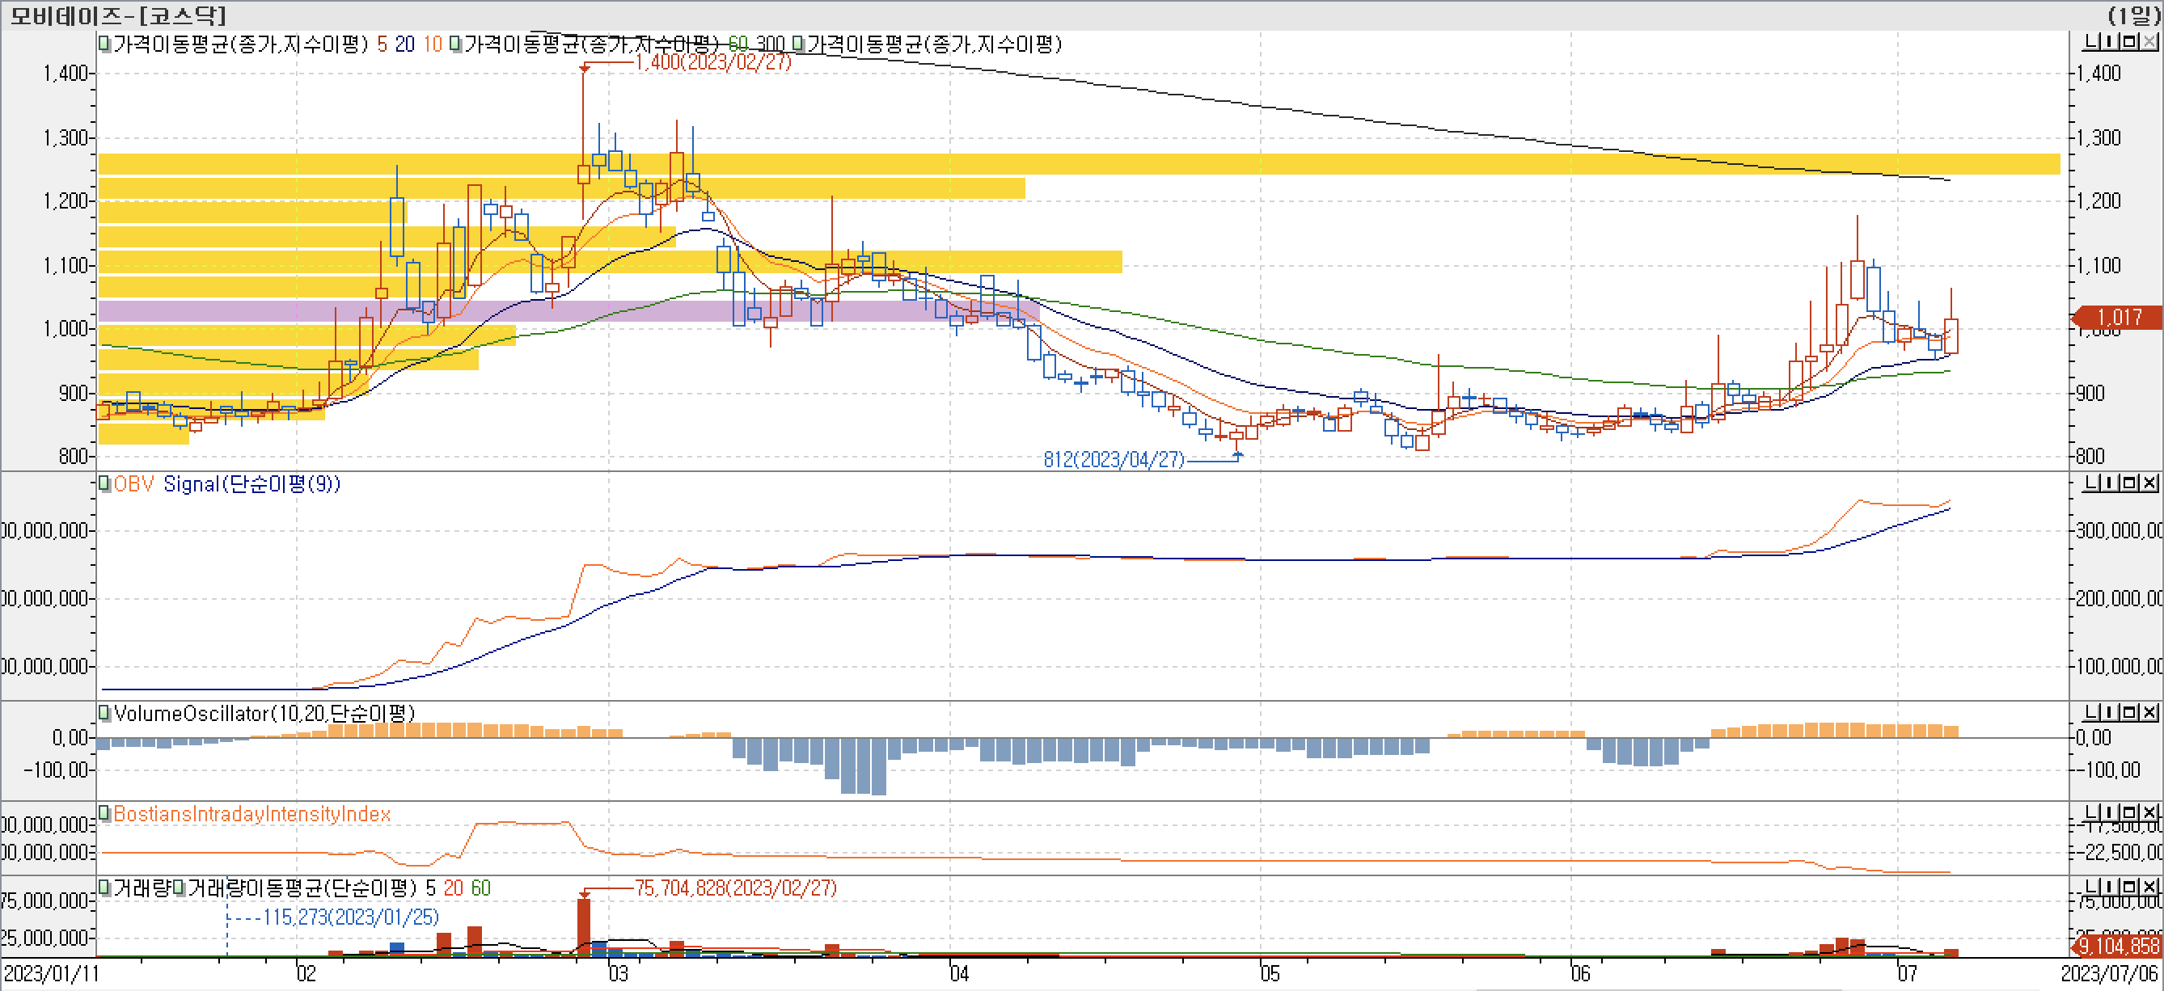Maximize the price chart panel
This screenshot has width=2164, height=991.
tap(2129, 42)
